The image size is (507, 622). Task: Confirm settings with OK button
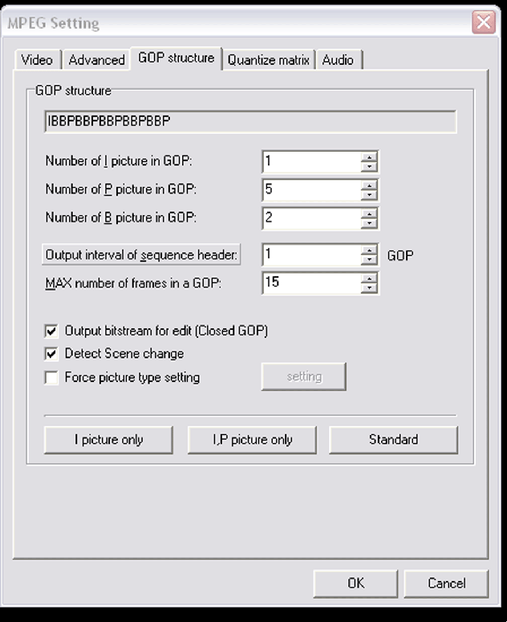click(355, 583)
